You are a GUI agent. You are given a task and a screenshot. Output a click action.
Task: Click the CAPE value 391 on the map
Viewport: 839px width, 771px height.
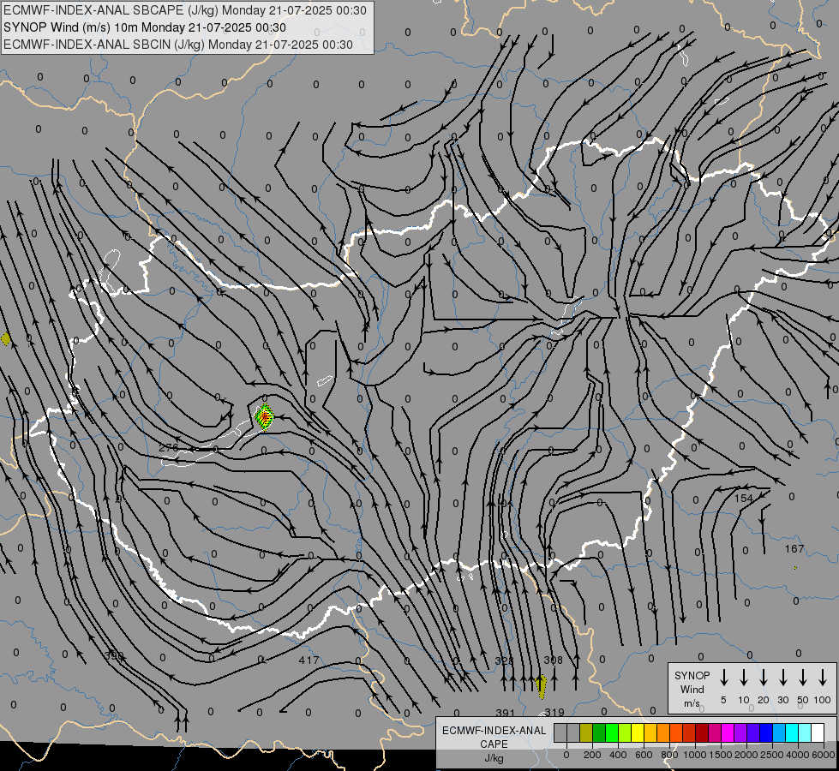coord(505,713)
